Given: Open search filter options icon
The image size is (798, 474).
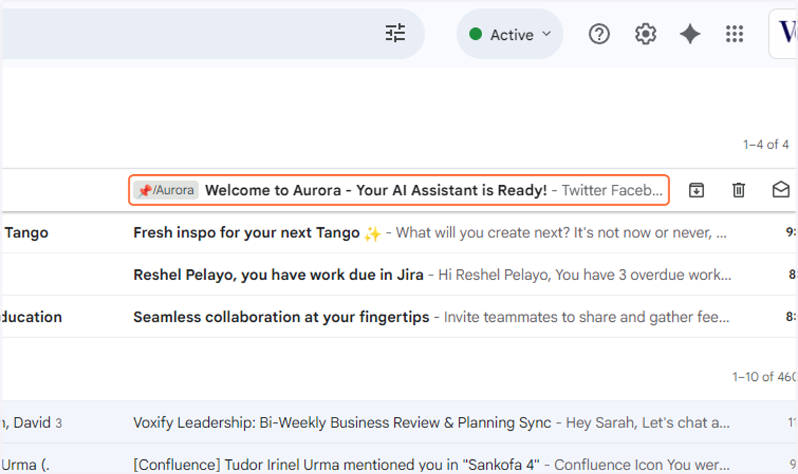Looking at the screenshot, I should (x=396, y=33).
